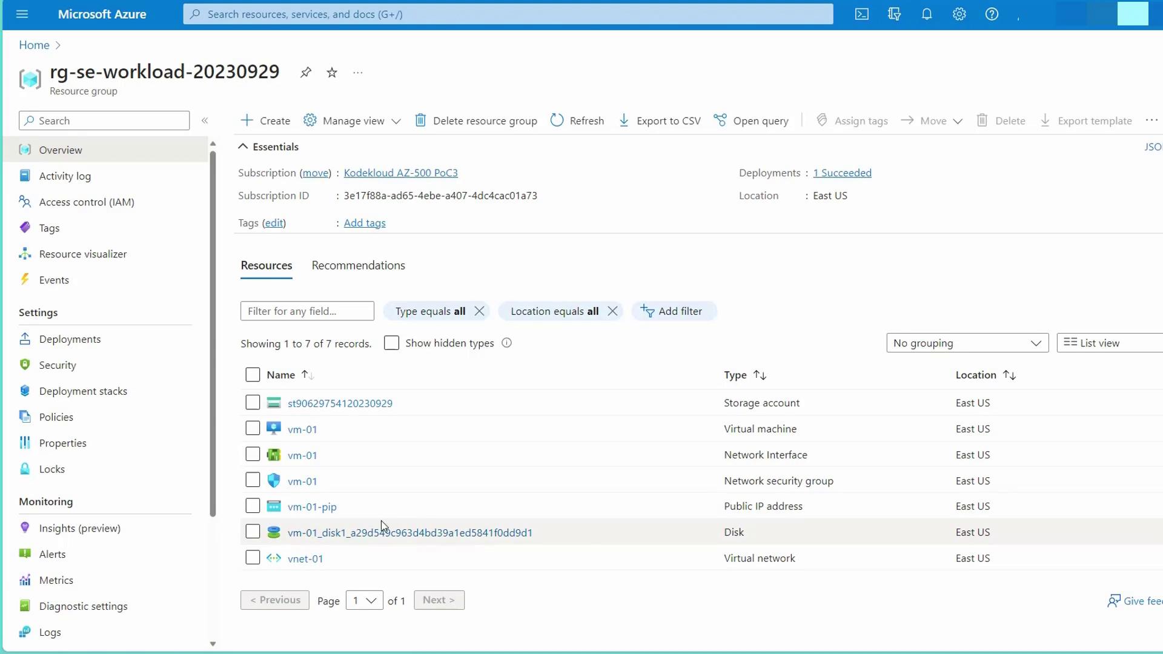Expand the No grouping dropdown
The width and height of the screenshot is (1163, 654).
[967, 343]
